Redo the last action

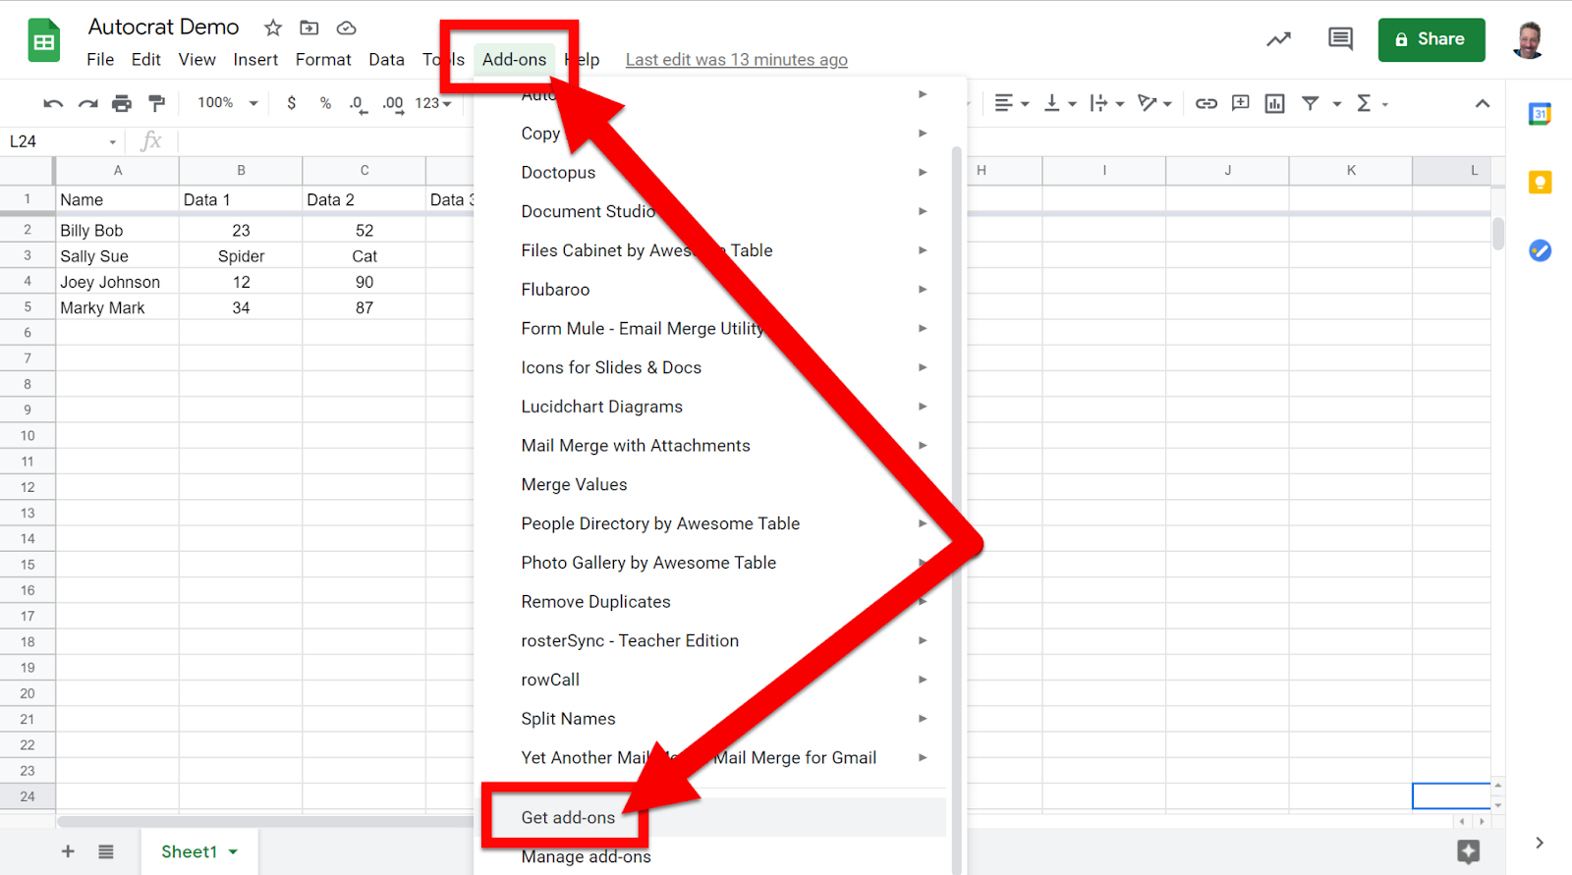coord(88,103)
